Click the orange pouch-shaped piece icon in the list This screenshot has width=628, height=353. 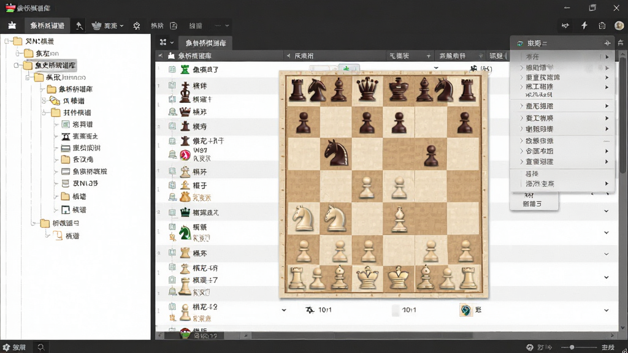(185, 197)
